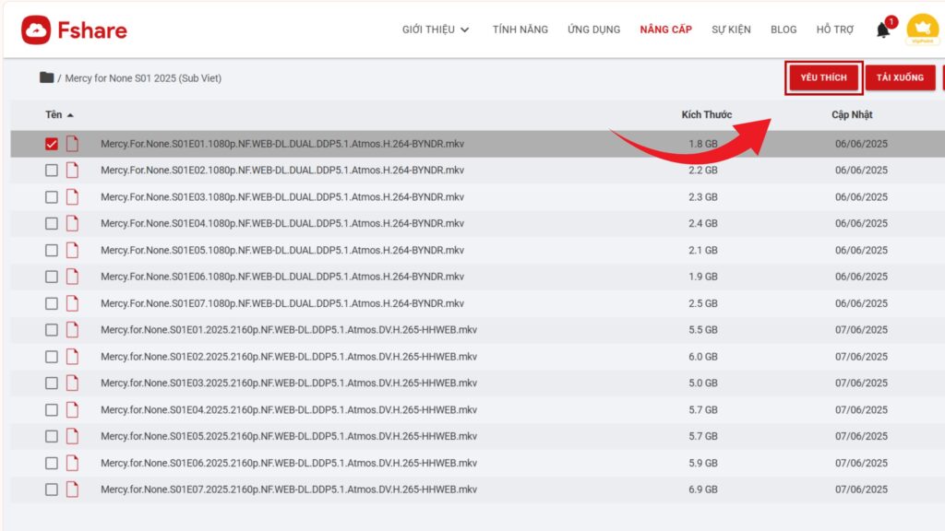
Task: Click file icon of S01E02 1080p BYNDR
Action: point(72,170)
